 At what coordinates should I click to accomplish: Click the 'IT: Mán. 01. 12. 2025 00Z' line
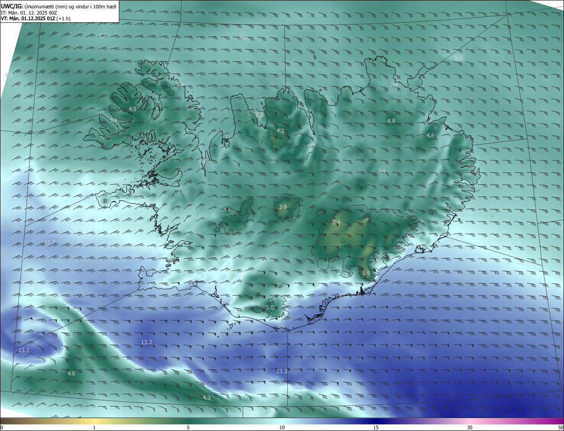(x=29, y=13)
